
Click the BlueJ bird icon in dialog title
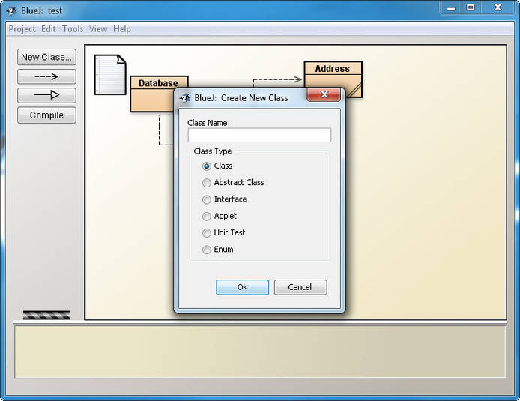[x=184, y=97]
